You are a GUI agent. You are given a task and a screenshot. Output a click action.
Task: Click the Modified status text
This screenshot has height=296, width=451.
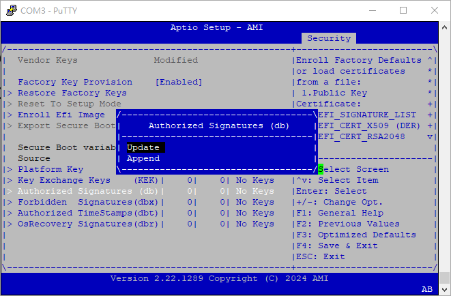(x=176, y=60)
